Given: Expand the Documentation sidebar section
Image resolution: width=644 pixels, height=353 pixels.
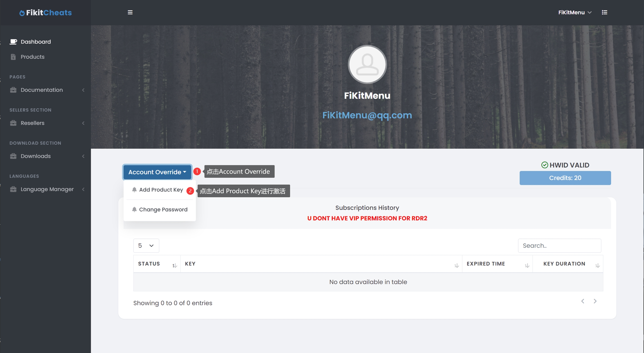Looking at the screenshot, I should pos(42,90).
